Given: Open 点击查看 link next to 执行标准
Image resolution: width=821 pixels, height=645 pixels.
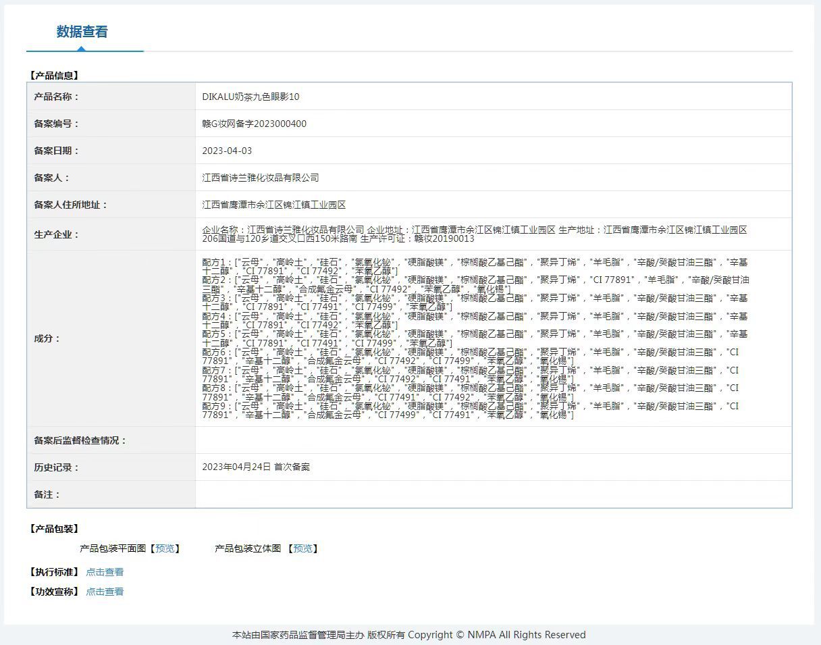Looking at the screenshot, I should (105, 572).
